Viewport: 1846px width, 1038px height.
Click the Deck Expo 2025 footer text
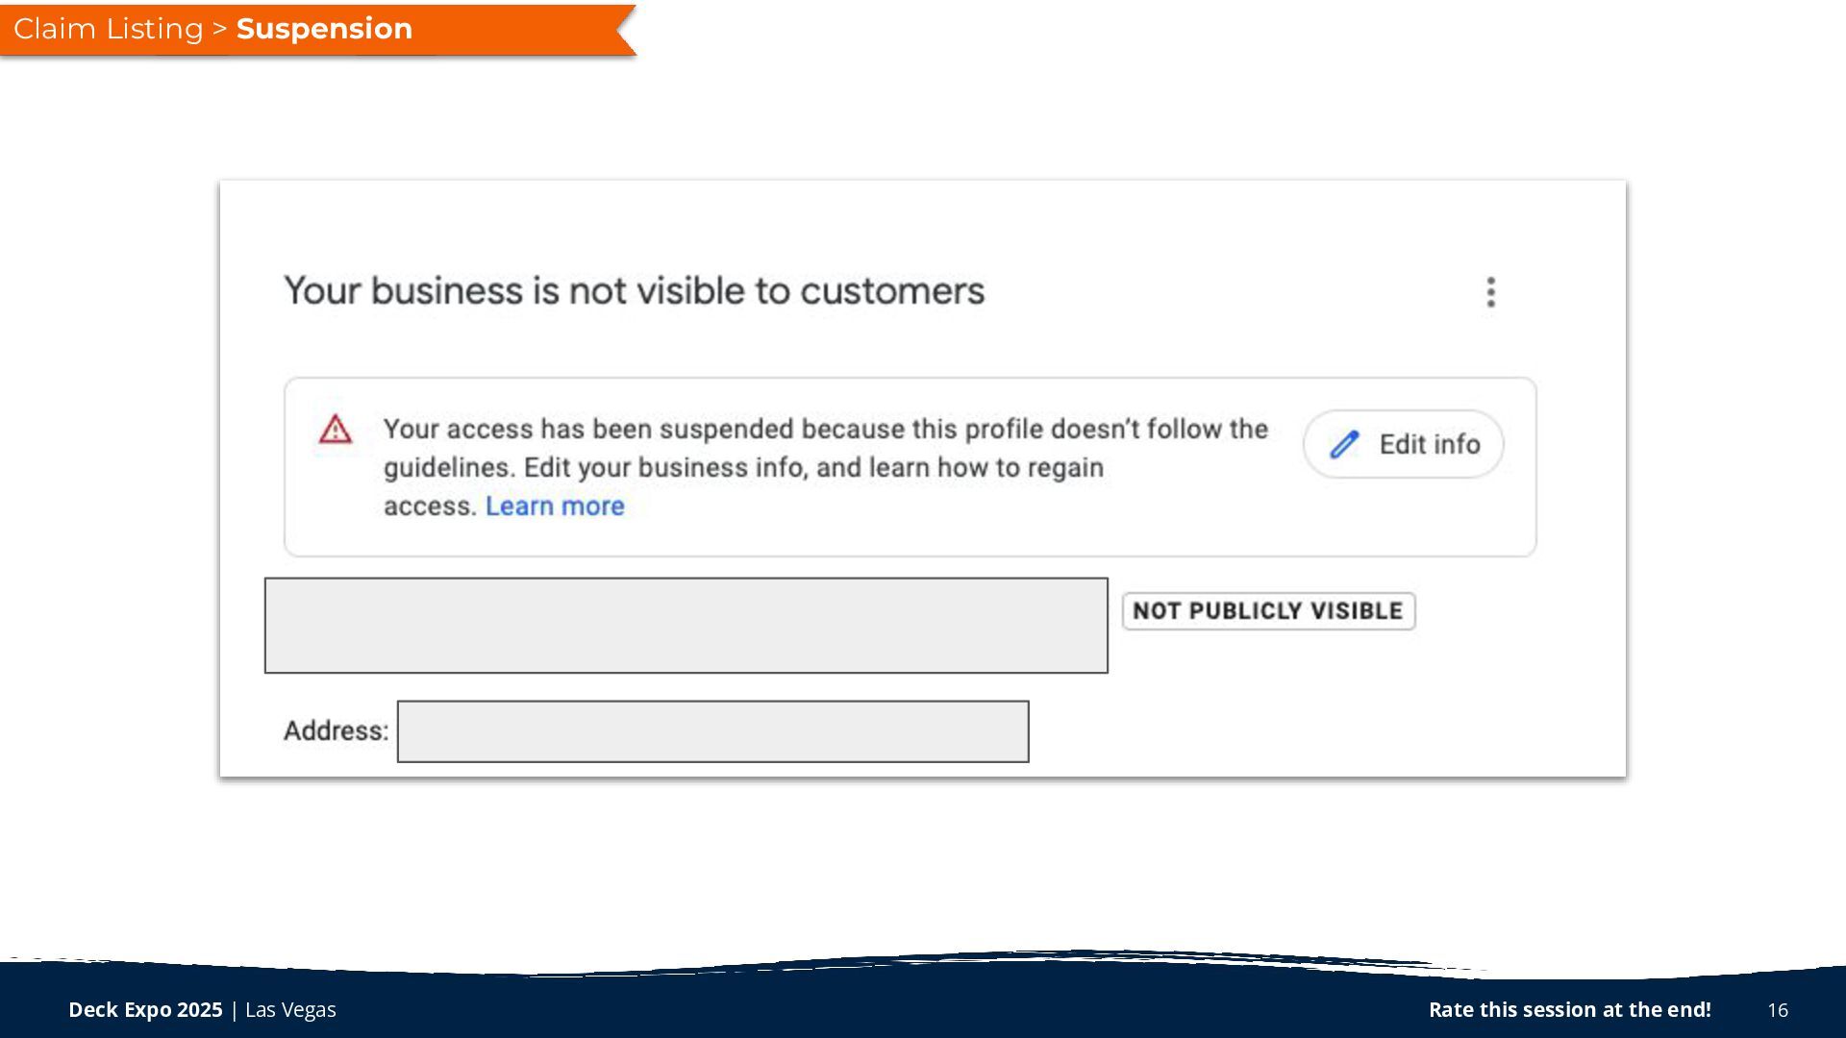click(x=145, y=1009)
